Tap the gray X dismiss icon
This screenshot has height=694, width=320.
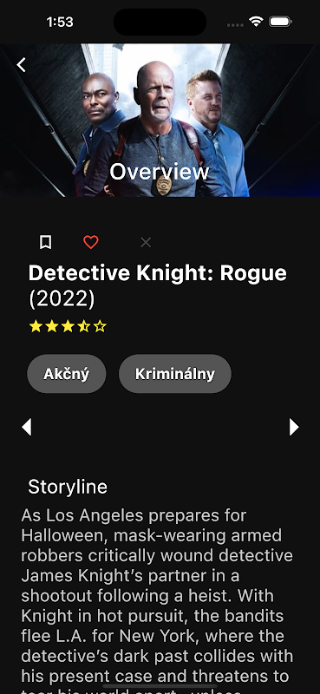click(x=146, y=242)
